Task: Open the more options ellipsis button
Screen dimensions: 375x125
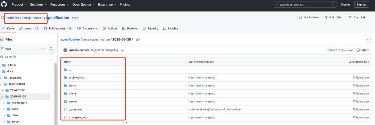Action: click(x=369, y=39)
